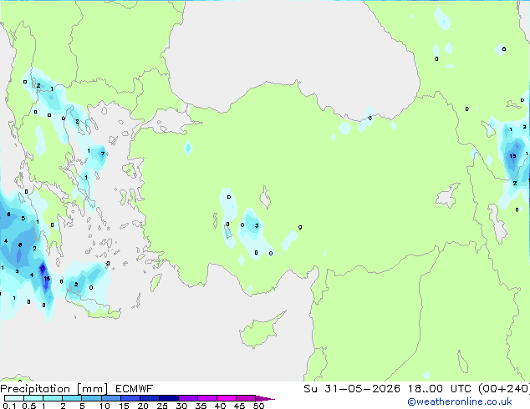This screenshot has width=530, height=409.
Task: Click the '10' legend scale label
Action: (x=104, y=406)
